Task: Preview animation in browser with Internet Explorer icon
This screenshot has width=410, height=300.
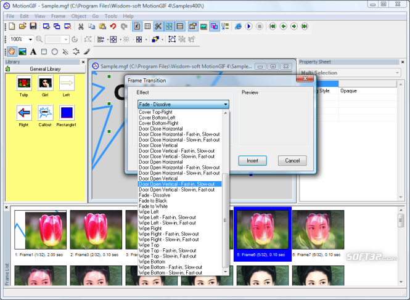Action: click(238, 26)
